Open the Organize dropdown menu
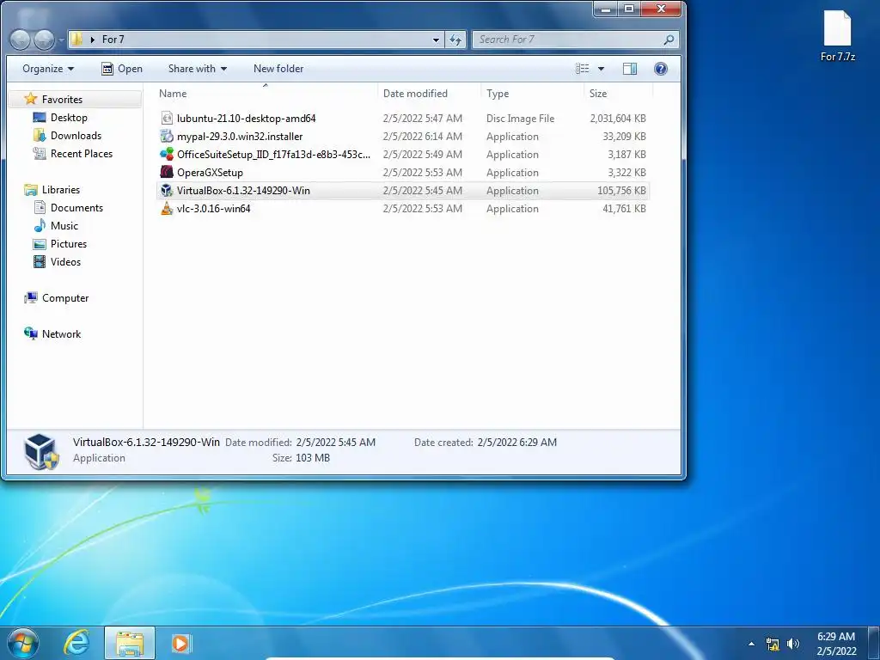The height and width of the screenshot is (660, 880). (x=48, y=69)
